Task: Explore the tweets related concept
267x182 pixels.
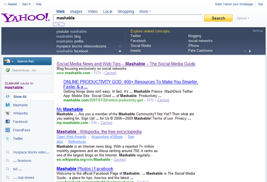Action: [136, 51]
